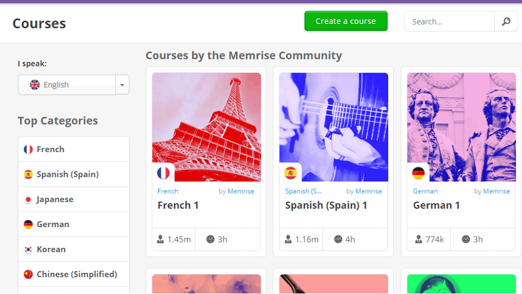Image resolution: width=522 pixels, height=294 pixels.
Task: Click the German flag on German 1 card
Action: pos(418,173)
